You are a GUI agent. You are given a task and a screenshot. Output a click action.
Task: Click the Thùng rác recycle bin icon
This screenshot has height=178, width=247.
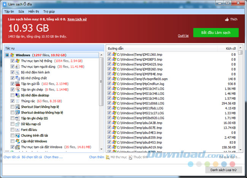[x=18, y=101]
